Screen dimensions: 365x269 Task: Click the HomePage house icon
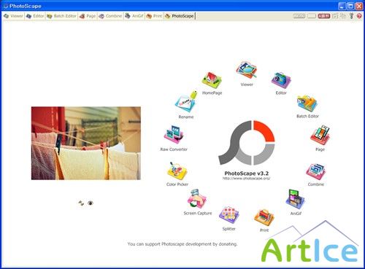click(212, 80)
